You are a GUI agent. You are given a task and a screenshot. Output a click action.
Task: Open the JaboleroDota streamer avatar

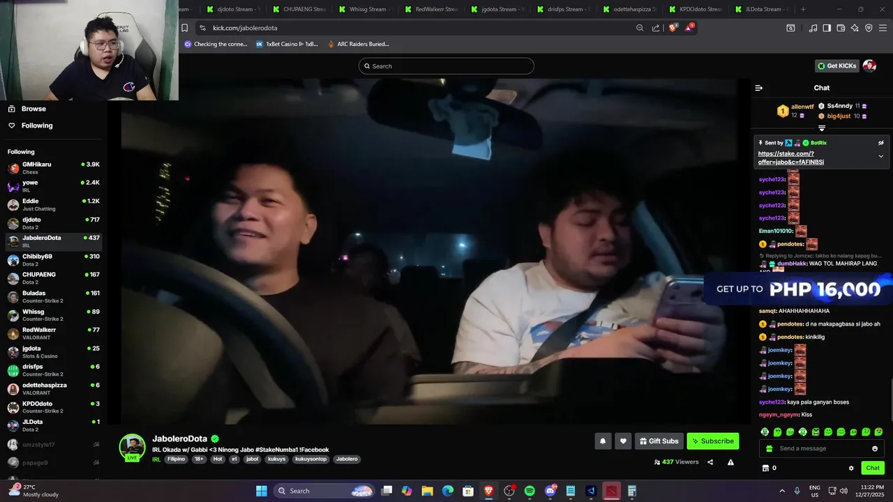(133, 447)
